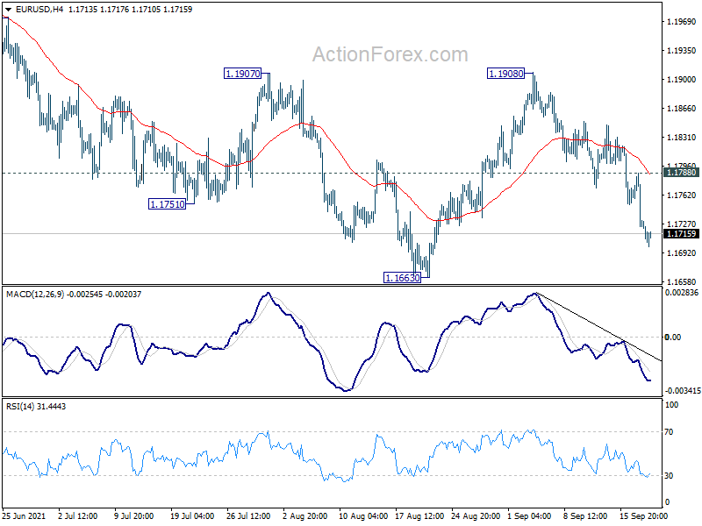The image size is (702, 526).
Task: Click the 1.17620 price axis value
Action: point(682,195)
